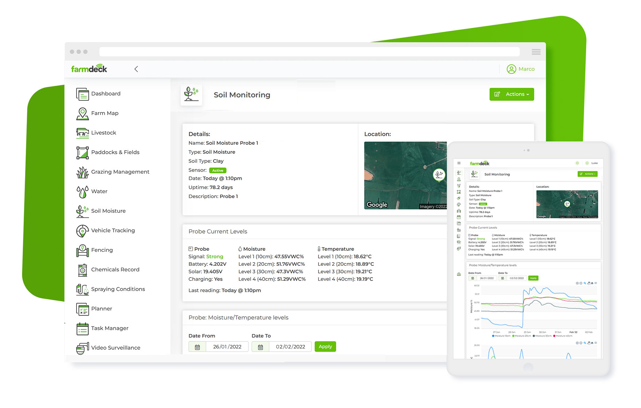Click the desktop Apply button
The image size is (641, 408).
325,347
